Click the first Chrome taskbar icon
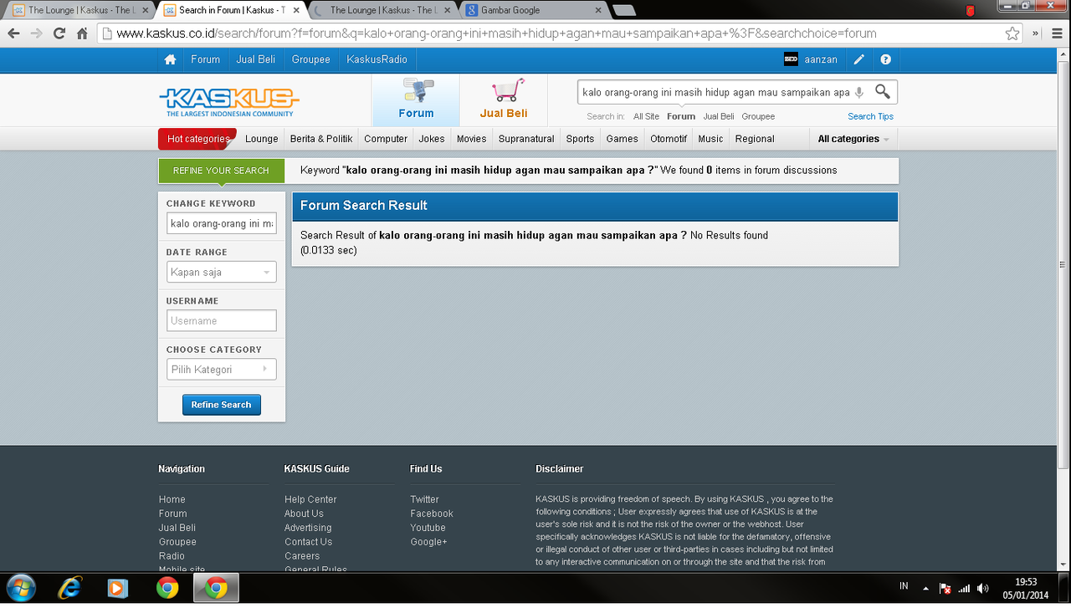This screenshot has width=1071, height=608. coord(167,588)
